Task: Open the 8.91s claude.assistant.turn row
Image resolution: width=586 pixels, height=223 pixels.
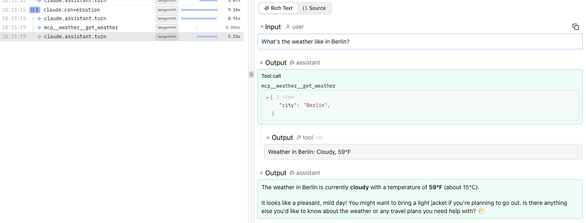Action: [75, 19]
